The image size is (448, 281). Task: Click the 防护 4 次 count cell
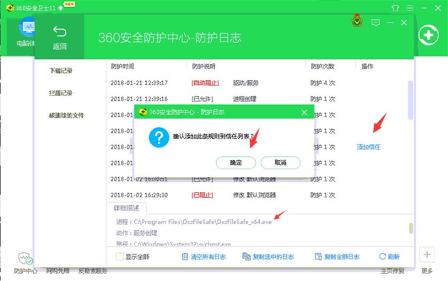tap(323, 83)
